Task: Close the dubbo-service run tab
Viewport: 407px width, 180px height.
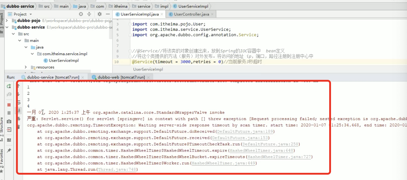Action: click(82, 77)
